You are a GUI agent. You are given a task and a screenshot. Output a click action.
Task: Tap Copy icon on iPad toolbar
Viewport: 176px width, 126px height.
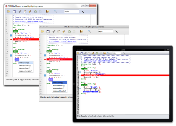pos(89,53)
